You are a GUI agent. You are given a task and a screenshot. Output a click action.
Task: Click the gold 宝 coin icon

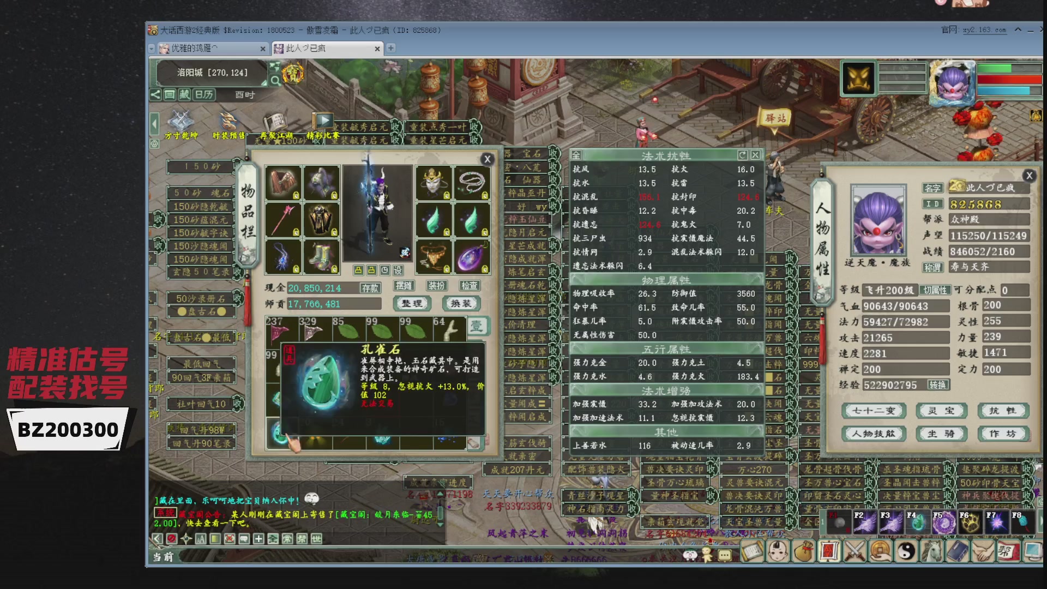point(293,73)
